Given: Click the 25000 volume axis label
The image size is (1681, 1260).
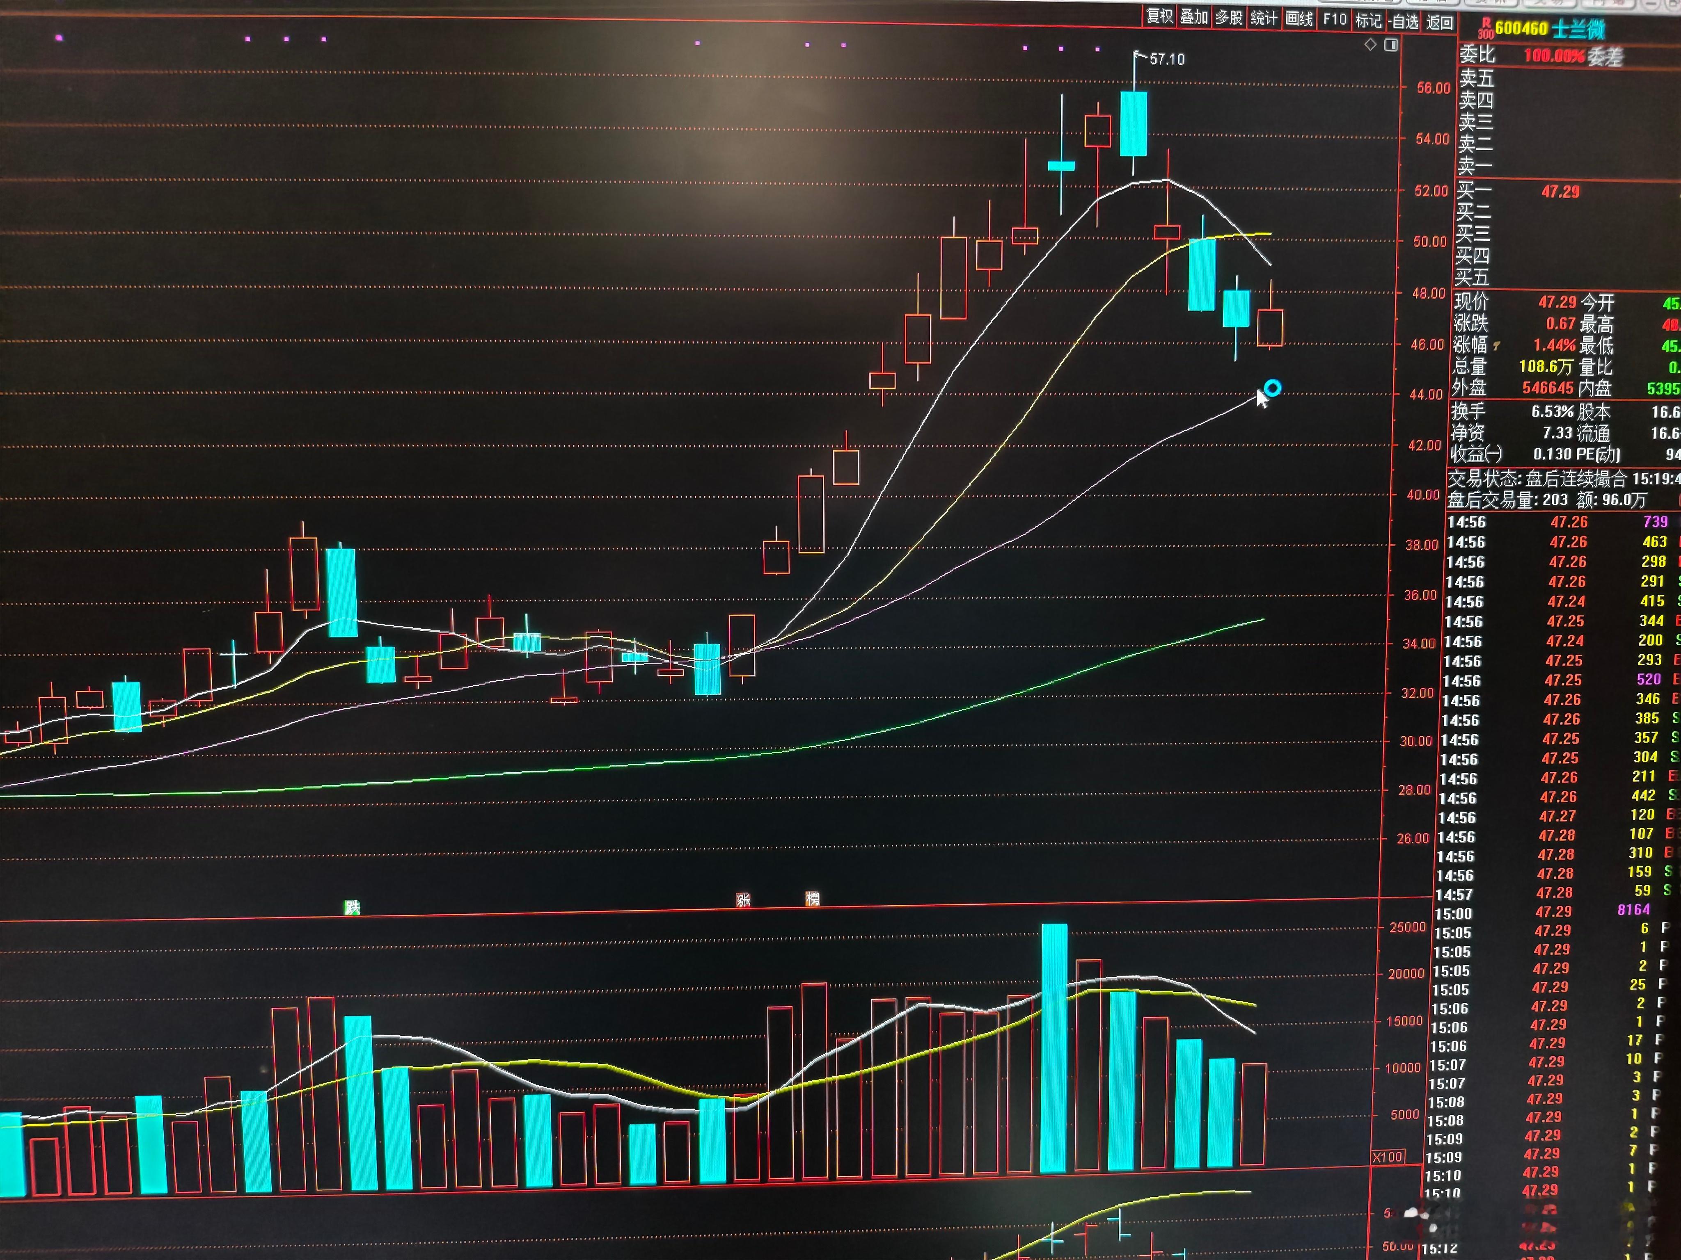Looking at the screenshot, I should click(1407, 927).
